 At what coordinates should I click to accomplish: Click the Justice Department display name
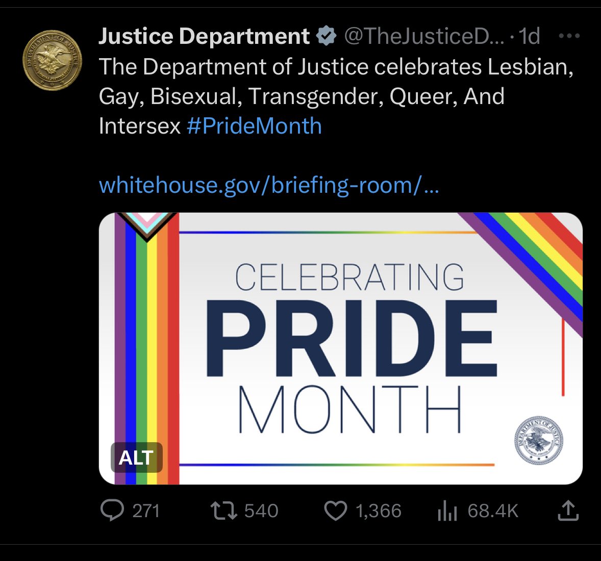204,36
